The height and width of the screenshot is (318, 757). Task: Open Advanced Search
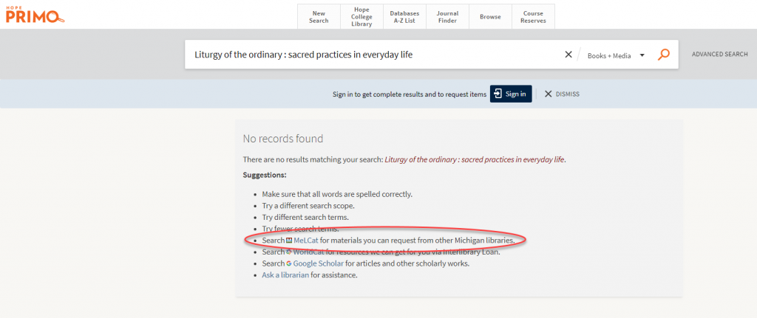pyautogui.click(x=719, y=55)
